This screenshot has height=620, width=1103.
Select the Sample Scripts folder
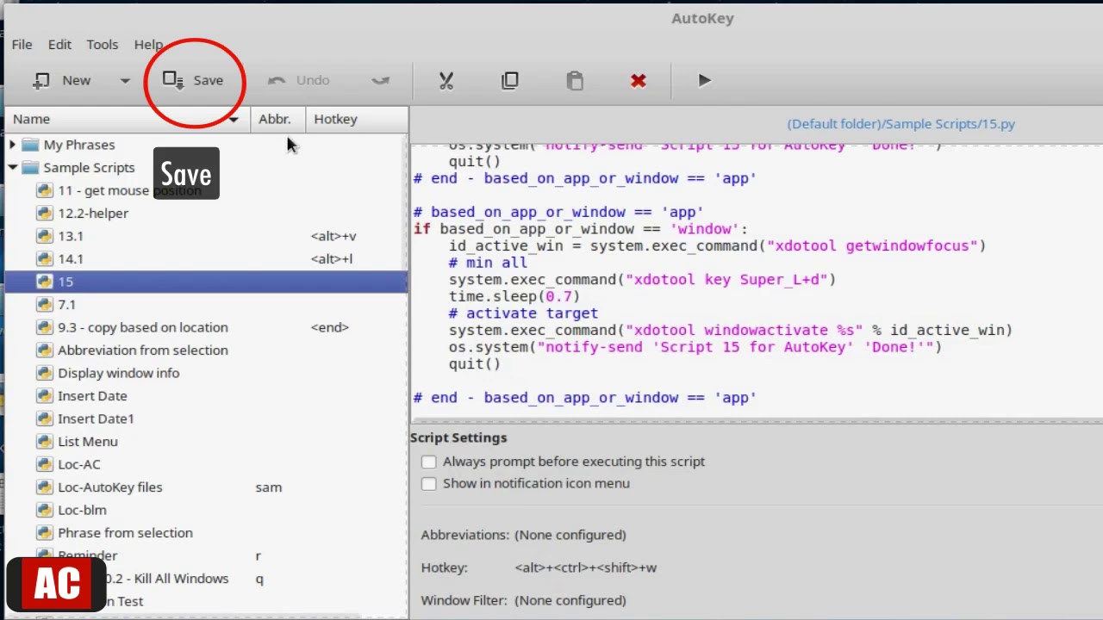point(89,168)
